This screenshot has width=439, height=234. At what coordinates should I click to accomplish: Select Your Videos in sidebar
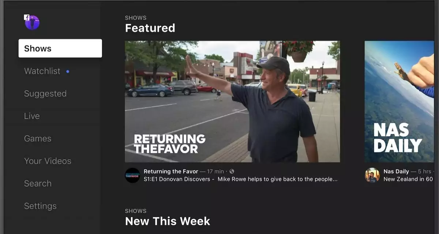48,161
